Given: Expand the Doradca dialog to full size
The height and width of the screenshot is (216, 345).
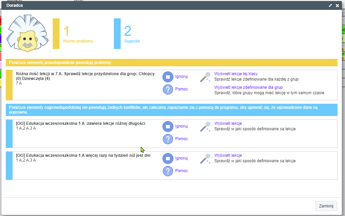Looking at the screenshot, I should click(x=330, y=5).
